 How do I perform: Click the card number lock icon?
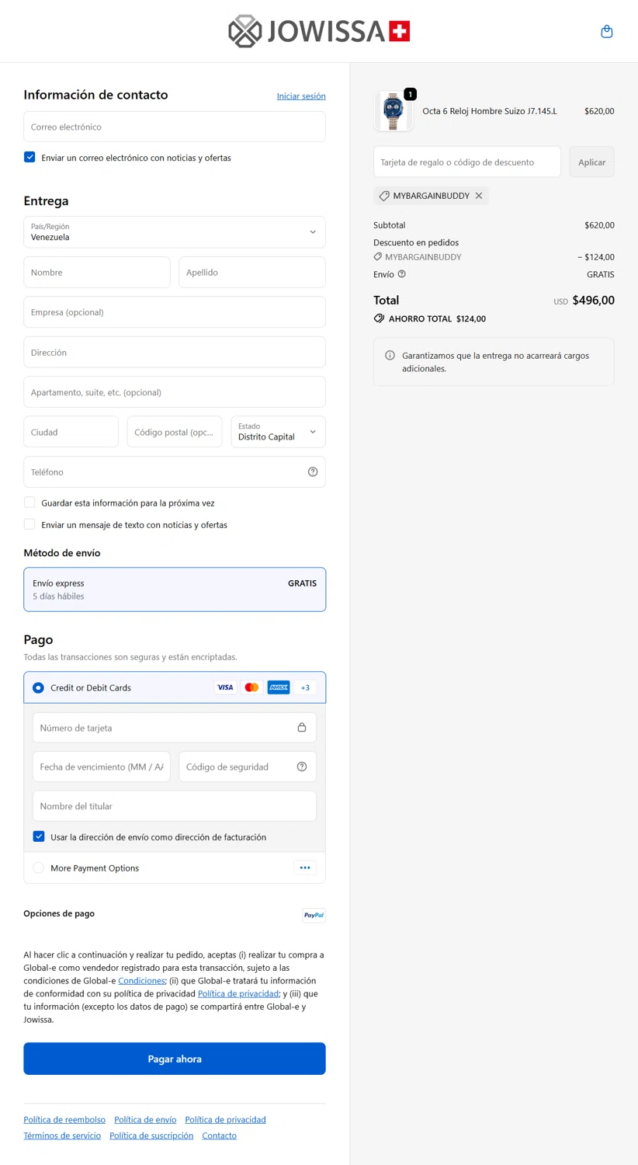302,728
